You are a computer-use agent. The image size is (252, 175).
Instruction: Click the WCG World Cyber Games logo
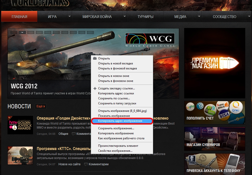coord(150,40)
